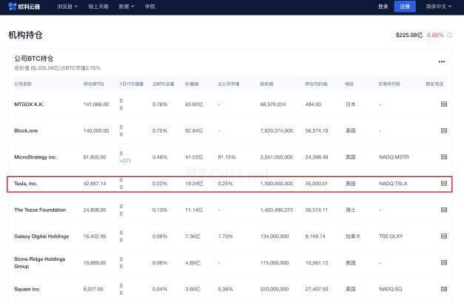Click the 81.15% company market share
This screenshot has width=464, height=303.
tap(226, 157)
